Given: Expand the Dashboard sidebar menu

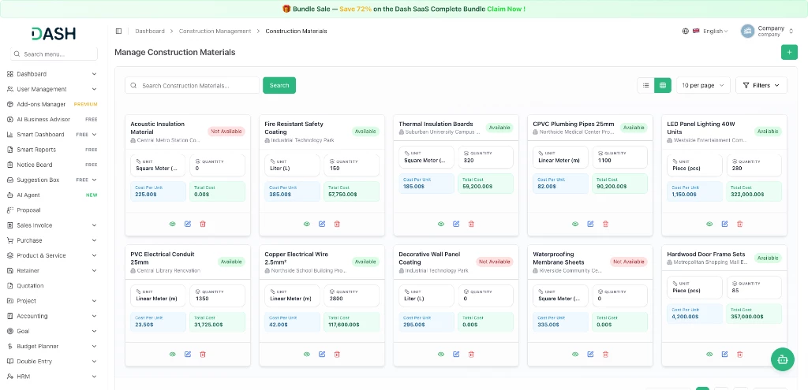Looking at the screenshot, I should 51,74.
